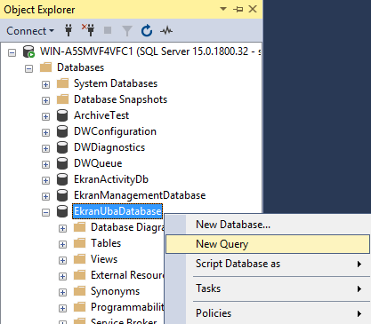
Task: Click the Refresh icon in Object Explorer toolbar
Action: tap(147, 30)
